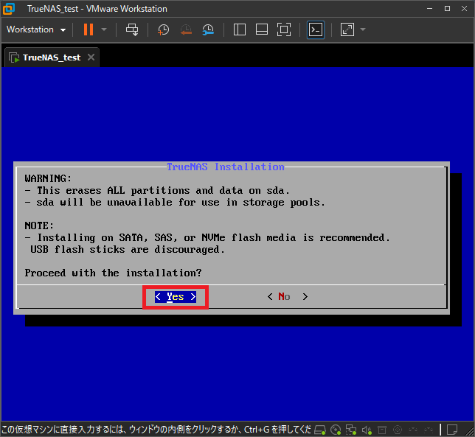Toggle the thumbnail bar panel icon
This screenshot has width=475, height=437.
261,29
